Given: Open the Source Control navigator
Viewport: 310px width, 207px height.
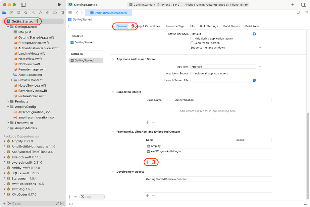Looking at the screenshot, I should tap(11, 13).
